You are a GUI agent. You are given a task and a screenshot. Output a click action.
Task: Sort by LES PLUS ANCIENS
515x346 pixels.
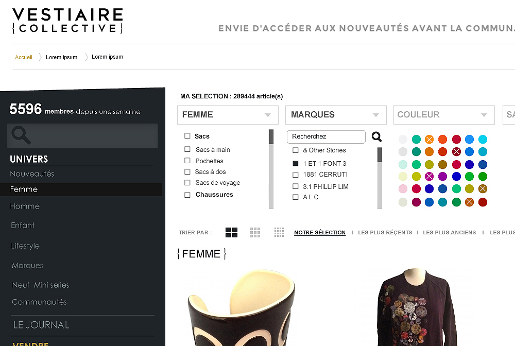point(449,232)
